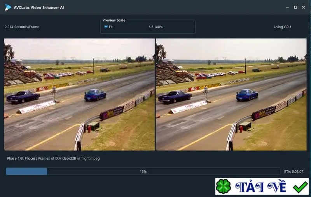
Task: Click the Preview Scale group label
Action: [x=114, y=20]
